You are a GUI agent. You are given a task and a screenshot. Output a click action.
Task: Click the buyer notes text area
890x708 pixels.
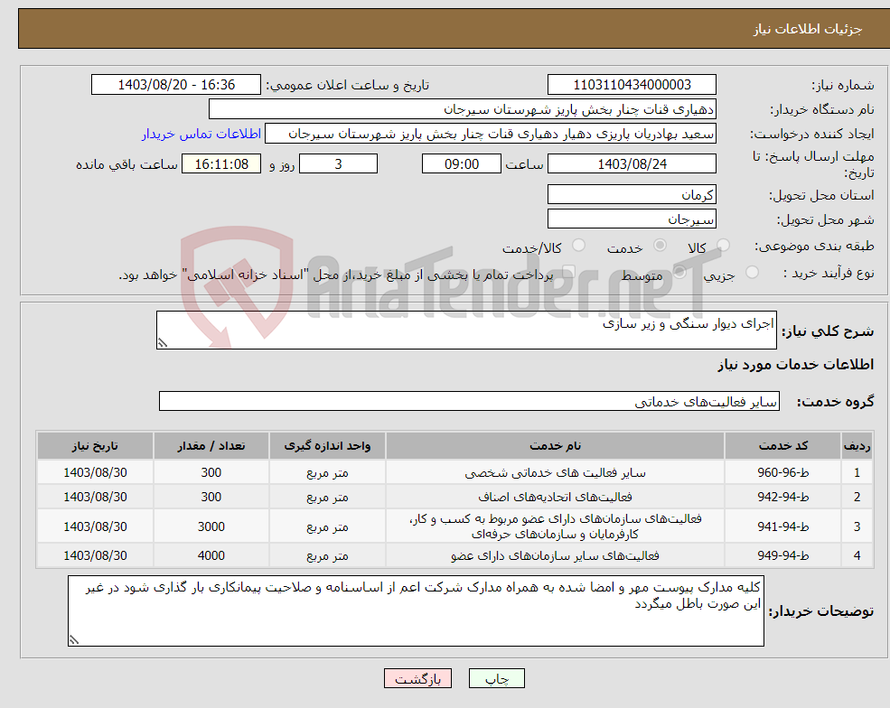tap(416, 611)
